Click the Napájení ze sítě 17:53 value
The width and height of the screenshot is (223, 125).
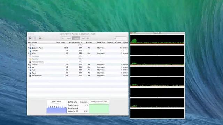(x=86, y=111)
